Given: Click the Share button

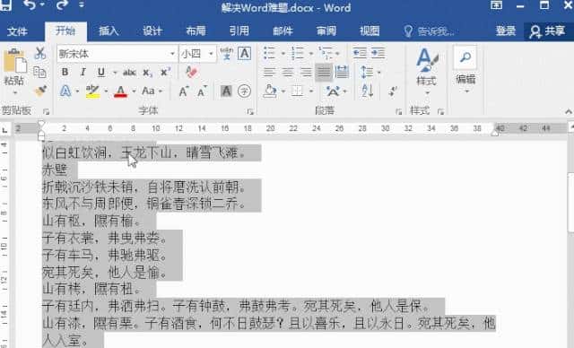Looking at the screenshot, I should tap(548, 31).
